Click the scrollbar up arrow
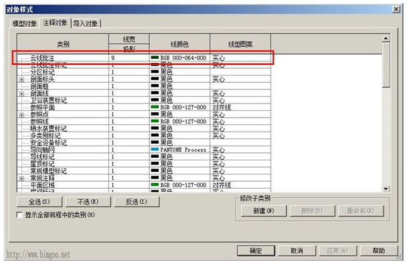Image resolution: width=409 pixels, height=264 pixels. click(386, 39)
